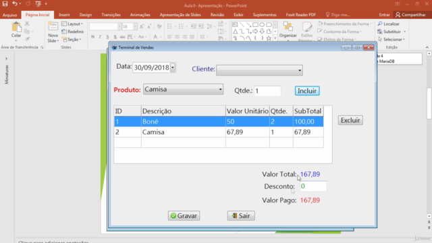Switch to the Transições tab

(111, 15)
